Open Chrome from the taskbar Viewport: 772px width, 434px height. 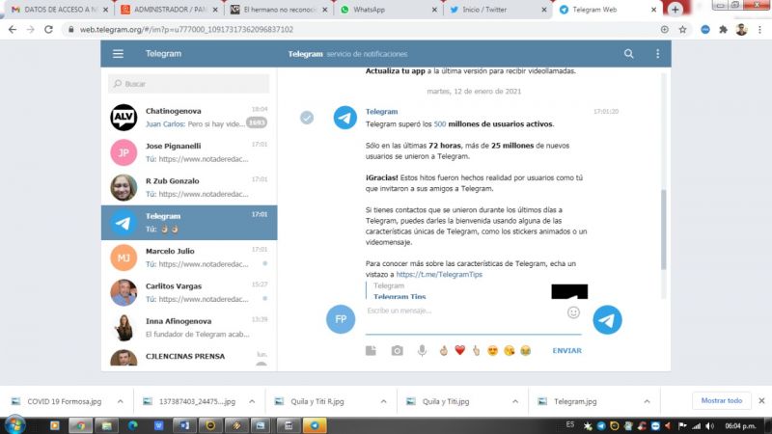click(x=80, y=425)
